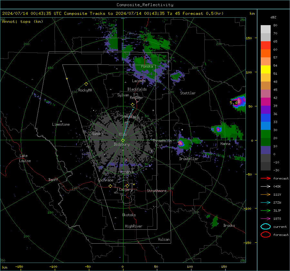This screenshot has width=290, height=271.
Task: Click the yellow diamond marker below Cochrane
Action: tap(111, 186)
